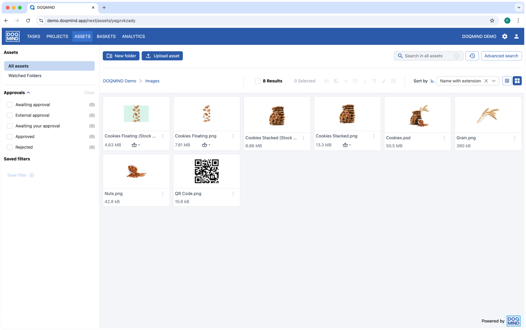The height and width of the screenshot is (330, 526).
Task: Focus the Search in all assets field
Action: point(429,56)
